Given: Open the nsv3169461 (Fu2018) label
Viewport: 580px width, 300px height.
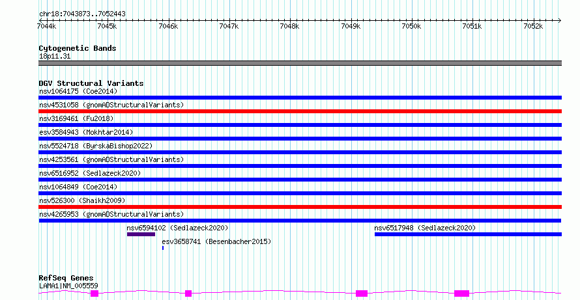Looking at the screenshot, I should coord(76,118).
